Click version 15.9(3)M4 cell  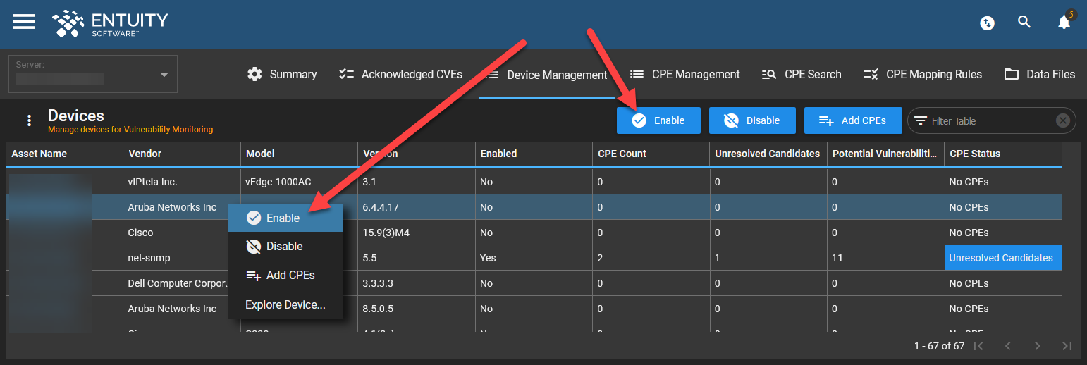click(416, 233)
